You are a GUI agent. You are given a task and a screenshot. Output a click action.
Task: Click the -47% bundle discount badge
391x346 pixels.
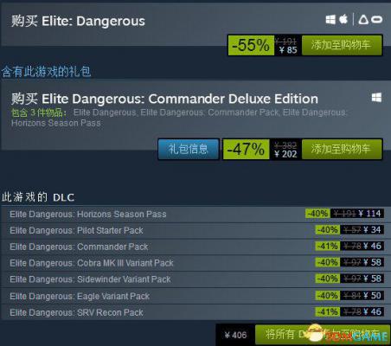click(247, 150)
